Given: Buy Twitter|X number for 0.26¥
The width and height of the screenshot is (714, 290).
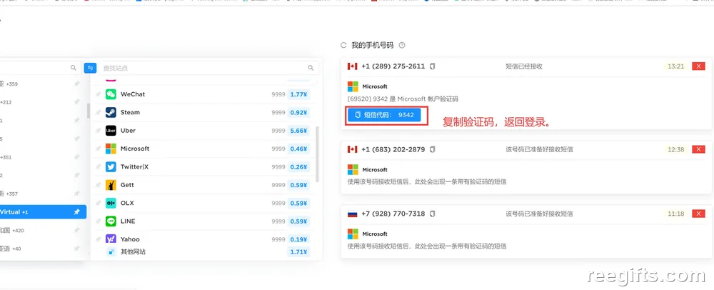Looking at the screenshot, I should coord(298,167).
